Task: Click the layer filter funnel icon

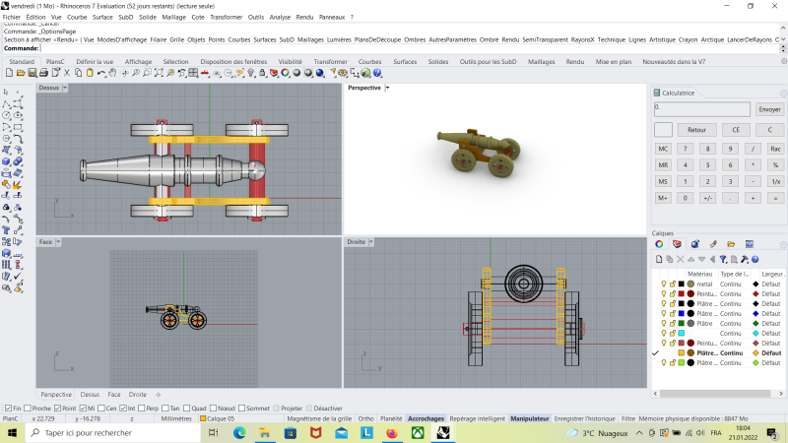Action: [722, 259]
